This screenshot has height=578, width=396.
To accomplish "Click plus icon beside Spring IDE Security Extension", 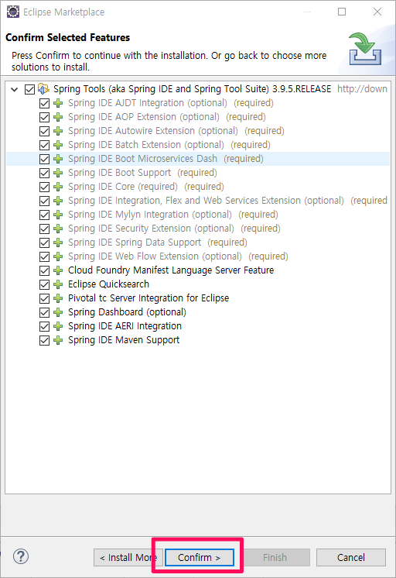I will (x=58, y=229).
